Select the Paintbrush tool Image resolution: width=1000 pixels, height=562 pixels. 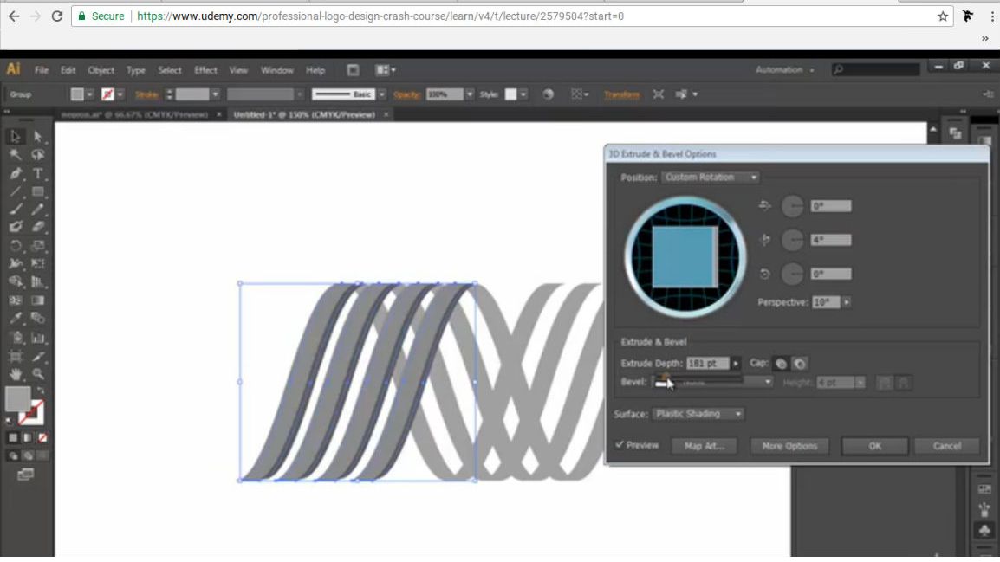(15, 210)
